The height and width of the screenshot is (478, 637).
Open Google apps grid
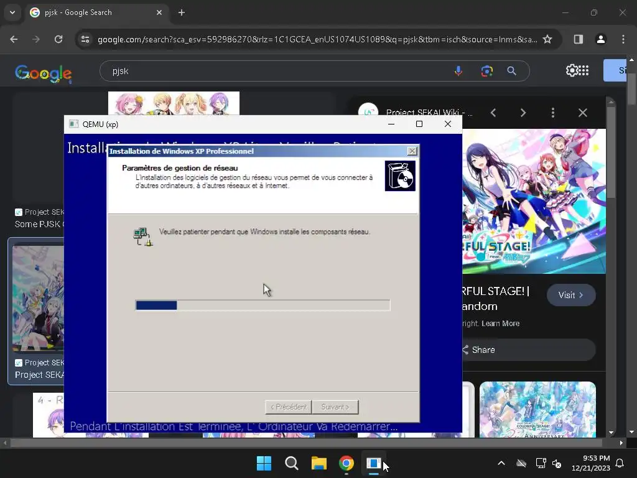click(584, 70)
